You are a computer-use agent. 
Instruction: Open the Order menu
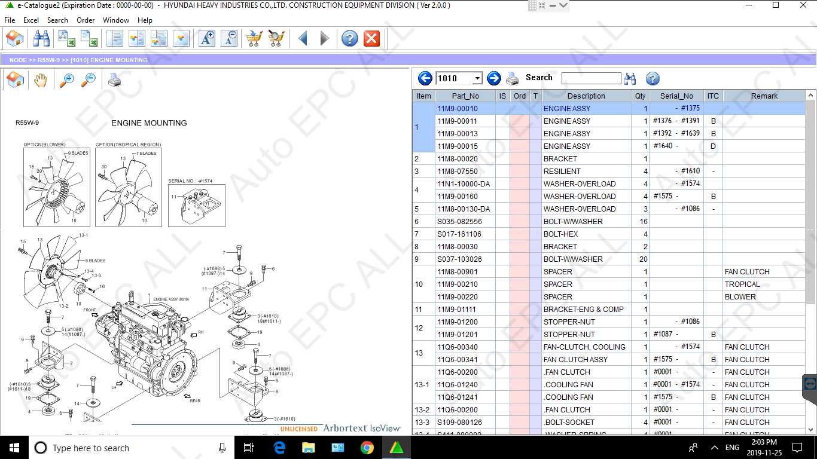[86, 20]
